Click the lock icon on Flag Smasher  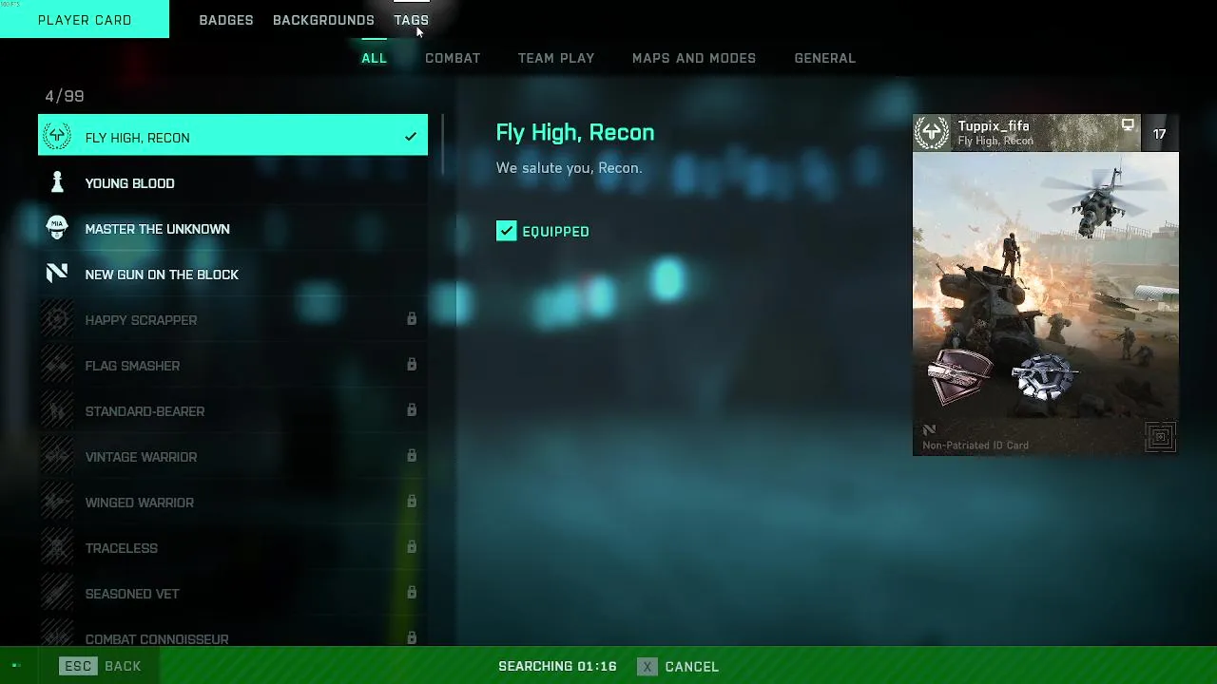[412, 365]
